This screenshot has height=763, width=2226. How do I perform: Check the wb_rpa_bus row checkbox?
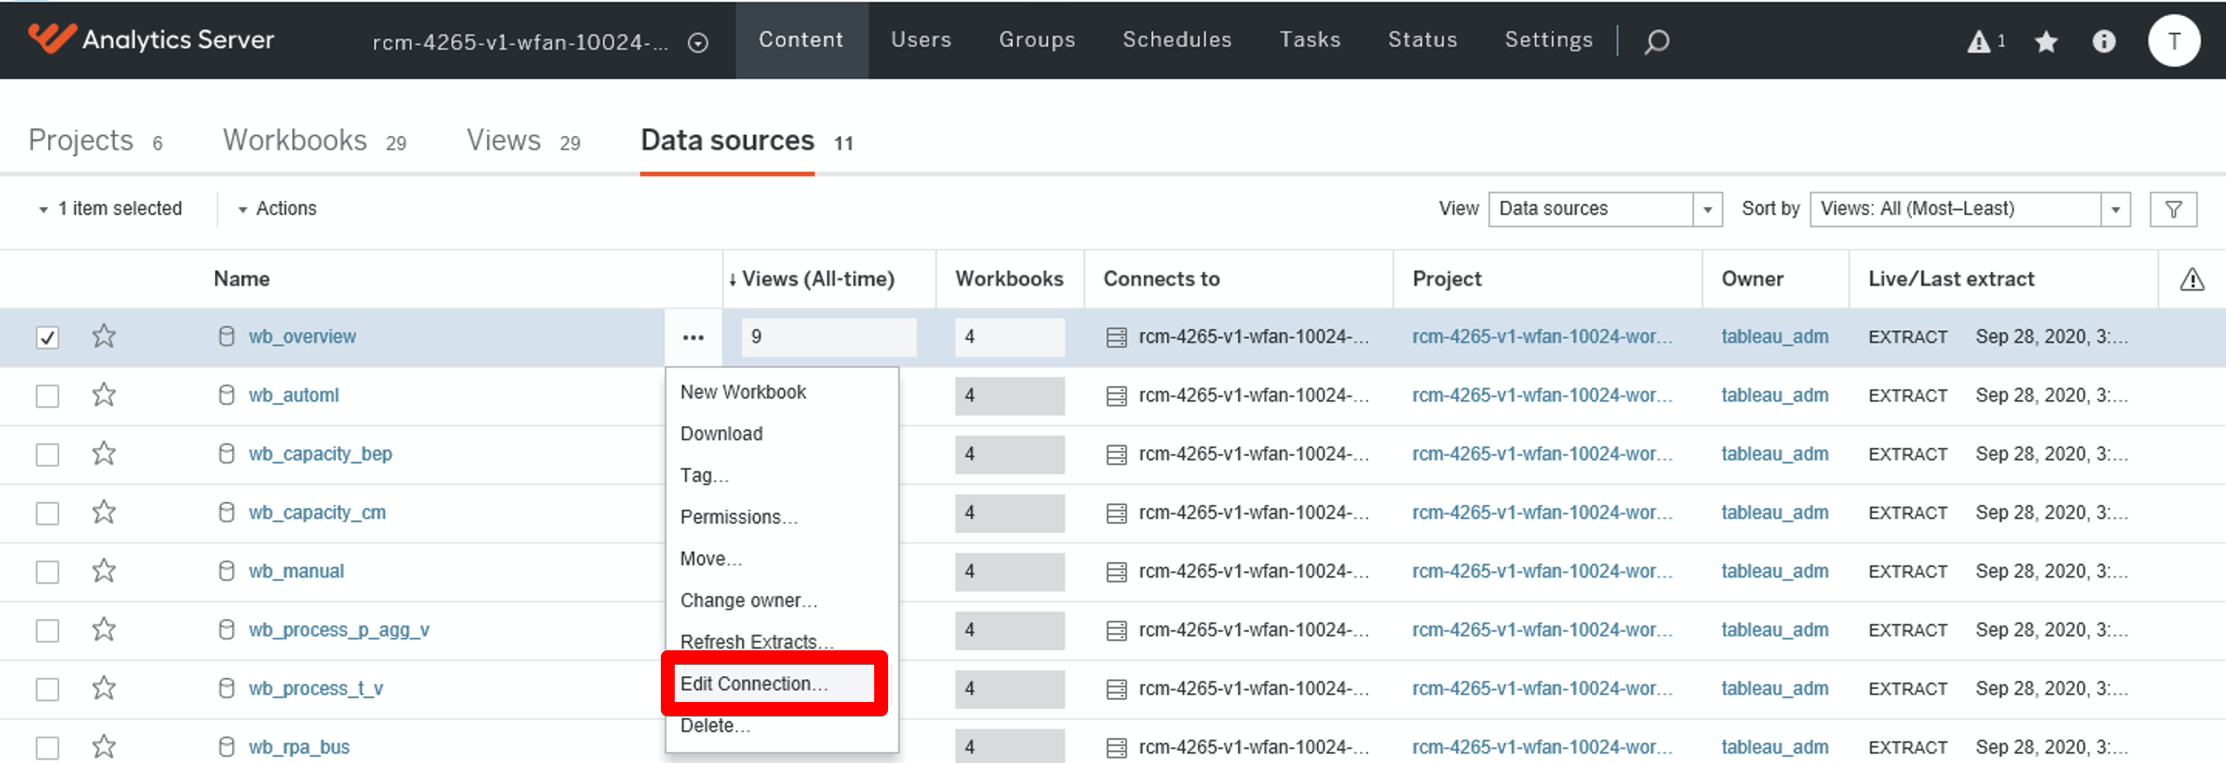click(x=47, y=748)
